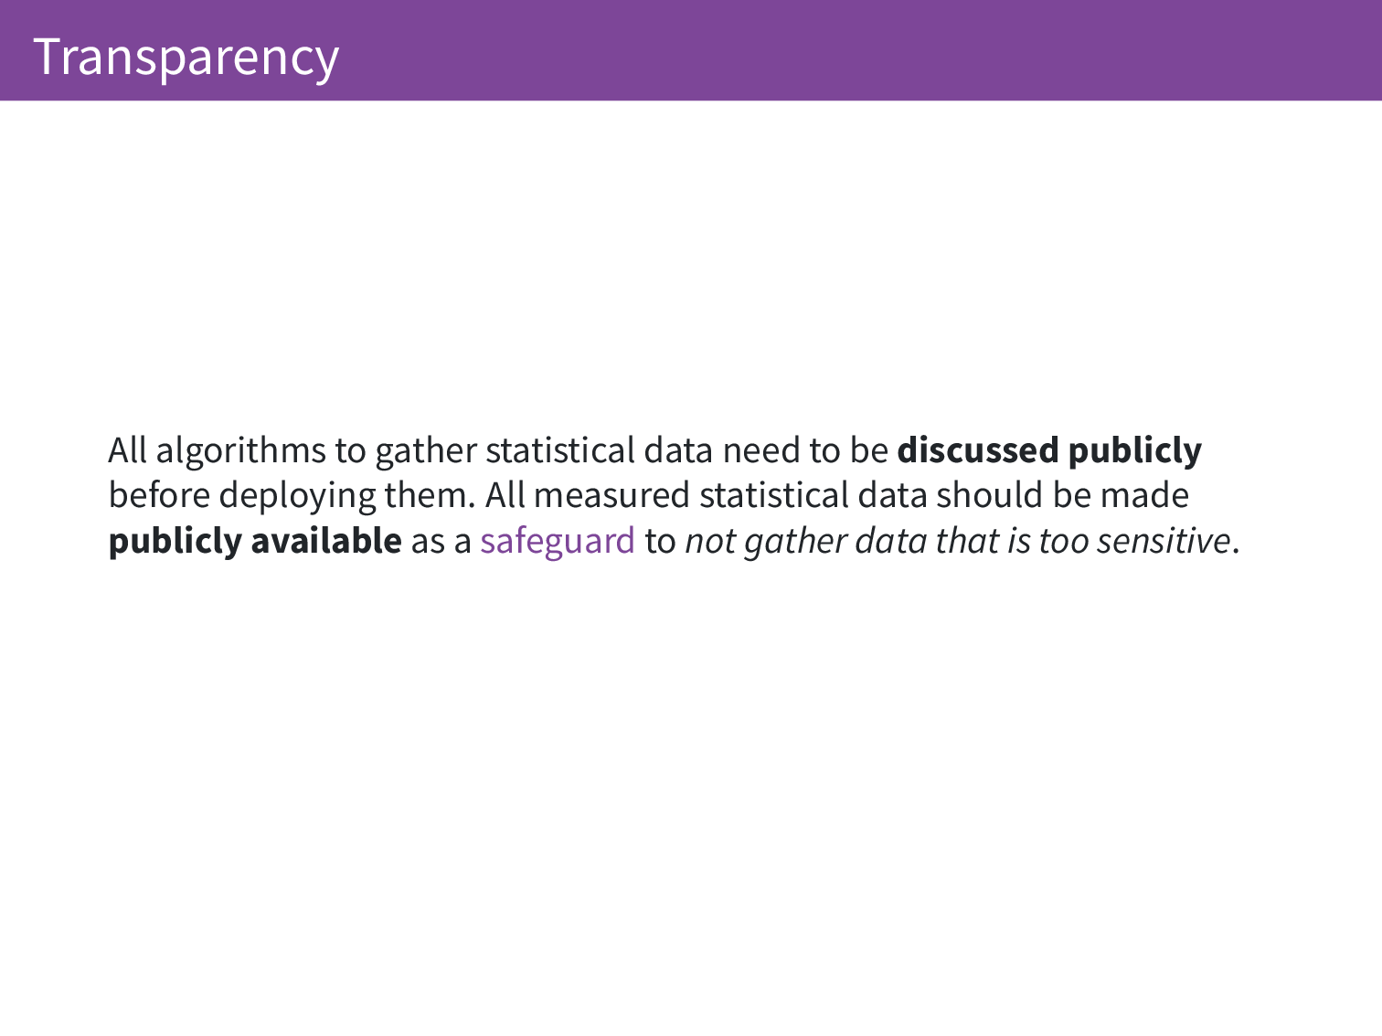This screenshot has width=1382, height=1036.
Task: Click the italic word "too"
Action: (x=1063, y=541)
